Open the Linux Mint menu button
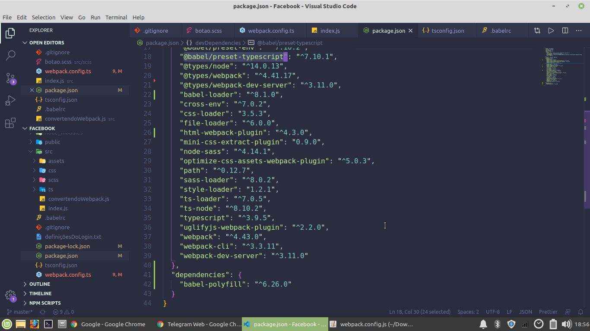Viewport: 590px width, 331px height. pos(6,324)
